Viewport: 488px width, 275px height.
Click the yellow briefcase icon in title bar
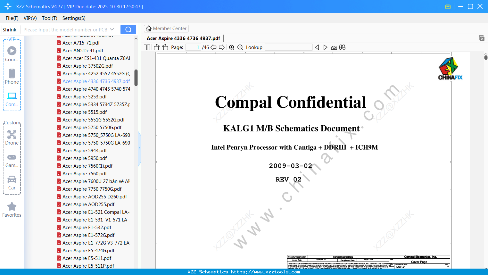(448, 6)
